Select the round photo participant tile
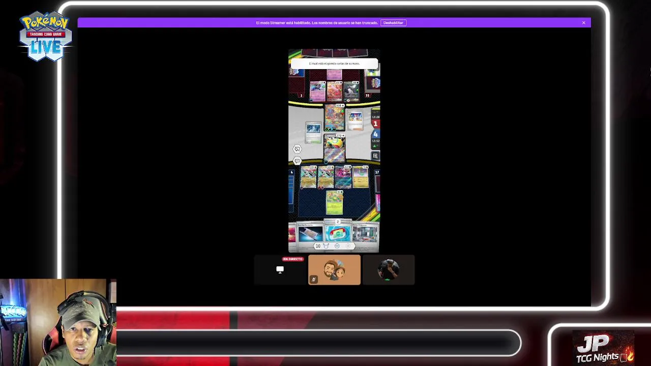651x366 pixels. tap(389, 270)
